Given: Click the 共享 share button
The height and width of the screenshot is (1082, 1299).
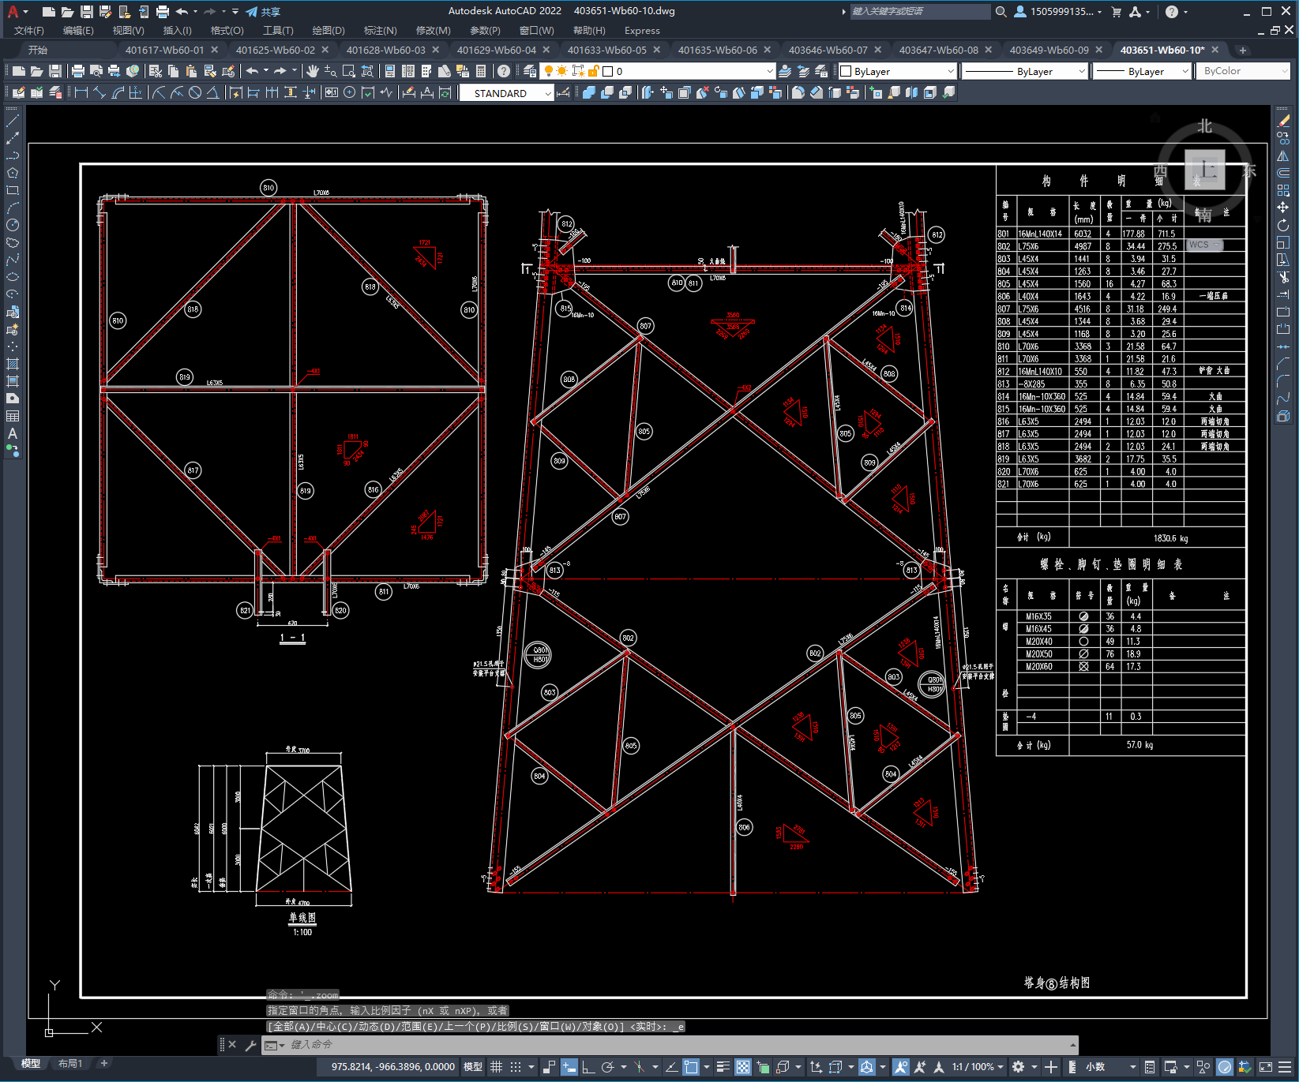Looking at the screenshot, I should point(263,12).
